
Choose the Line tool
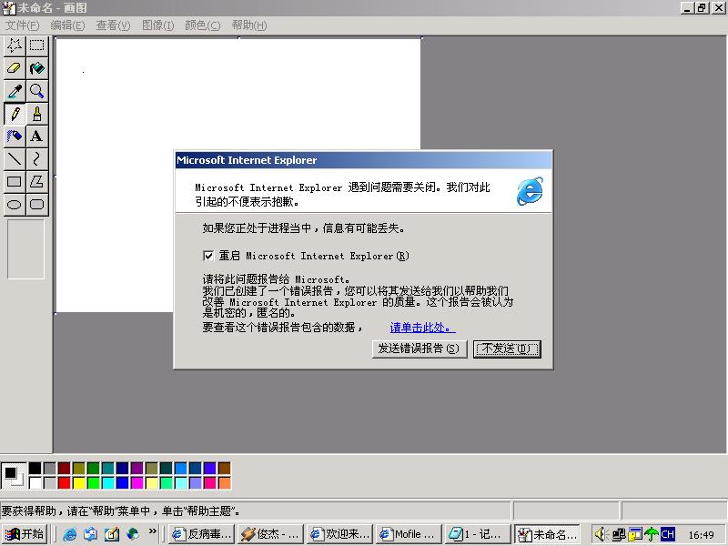click(15, 159)
